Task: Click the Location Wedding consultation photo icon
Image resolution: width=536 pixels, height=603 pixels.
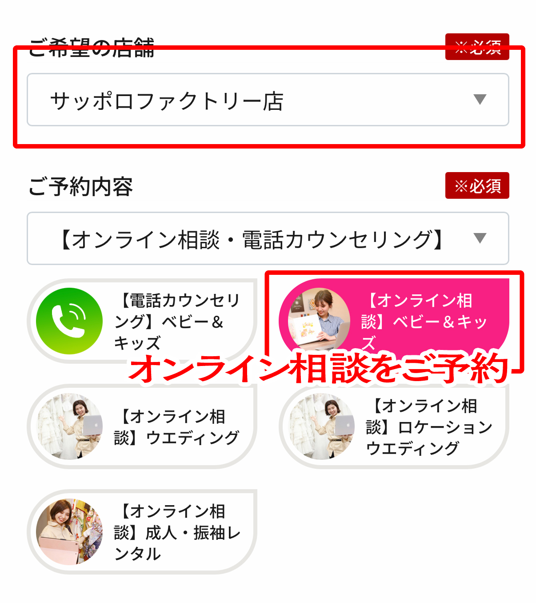Action: (322, 426)
